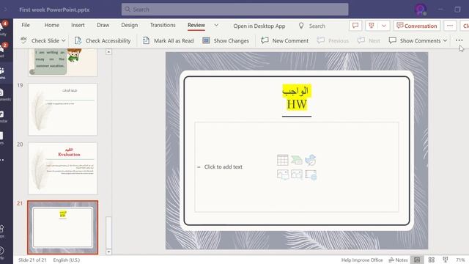
Task: Click the slide title 'HW'
Action: [x=297, y=104]
